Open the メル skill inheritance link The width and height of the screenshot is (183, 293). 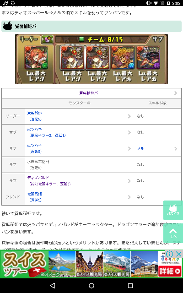[x=140, y=148]
